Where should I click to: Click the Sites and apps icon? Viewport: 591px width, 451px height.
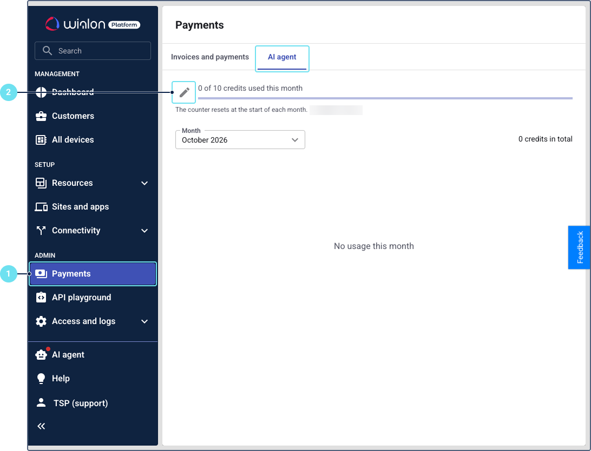pos(41,206)
